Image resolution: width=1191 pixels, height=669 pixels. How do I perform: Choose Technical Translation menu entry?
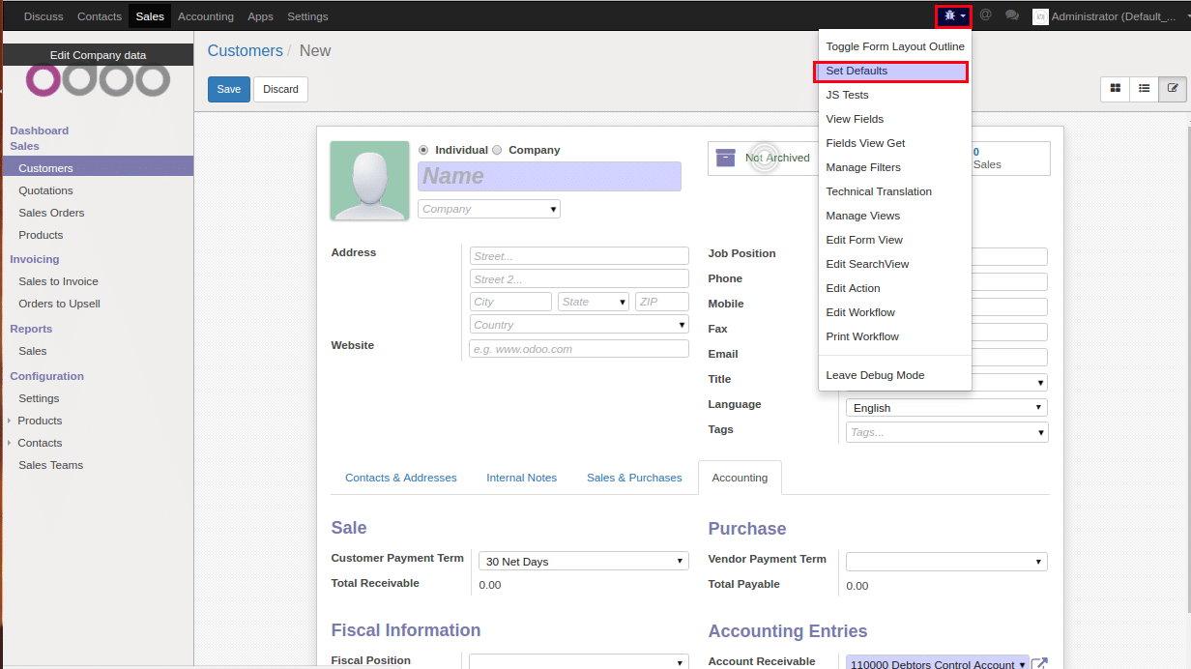tap(895, 191)
